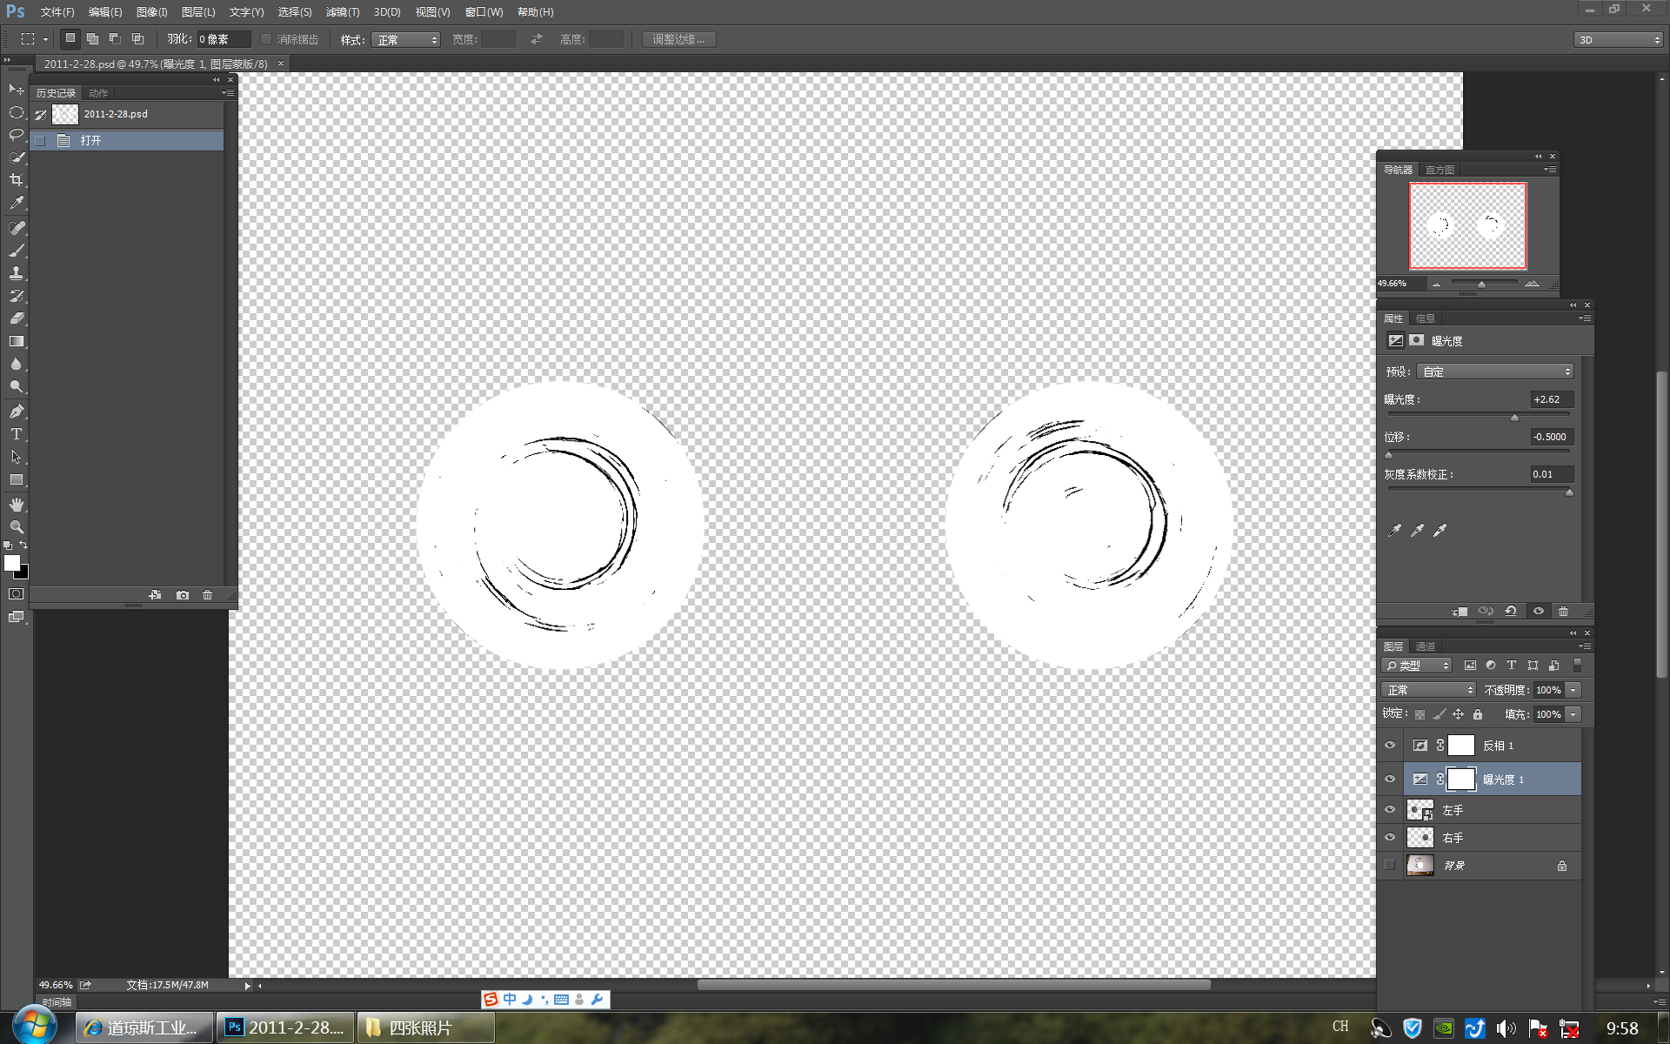The width and height of the screenshot is (1670, 1044).
Task: Select the Crop tool
Action: tap(17, 180)
